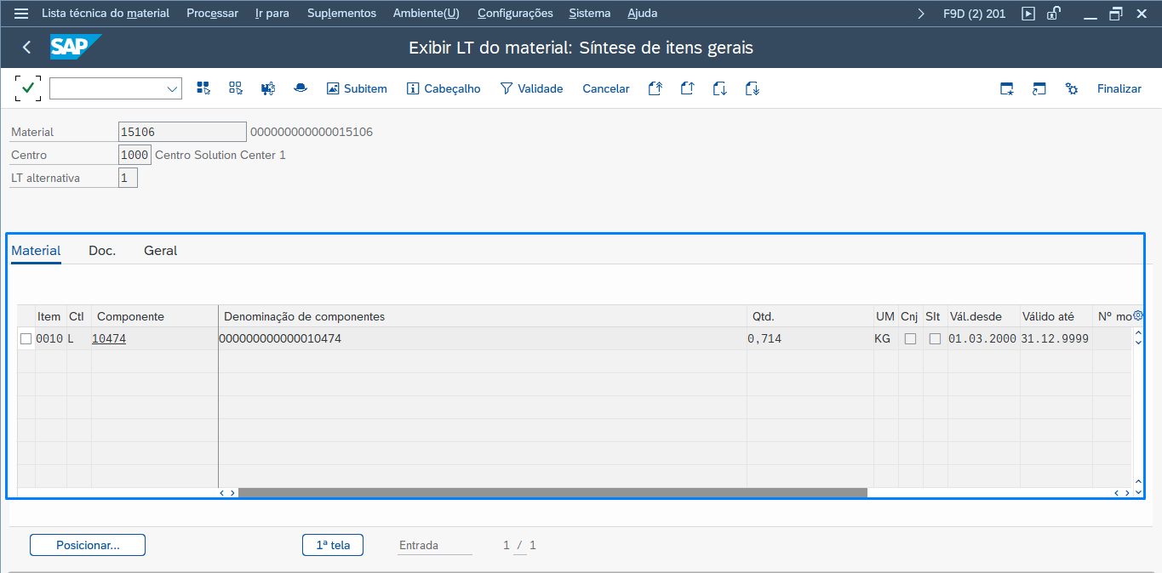The height and width of the screenshot is (573, 1162).
Task: Open the Suplementos menu
Action: tap(341, 14)
